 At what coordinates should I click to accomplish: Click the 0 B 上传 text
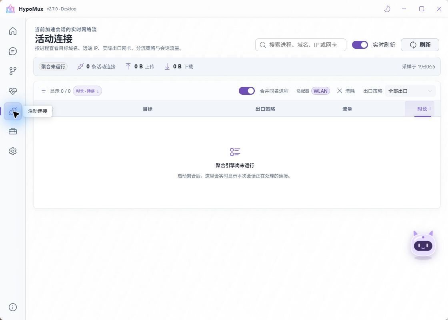pyautogui.click(x=144, y=66)
